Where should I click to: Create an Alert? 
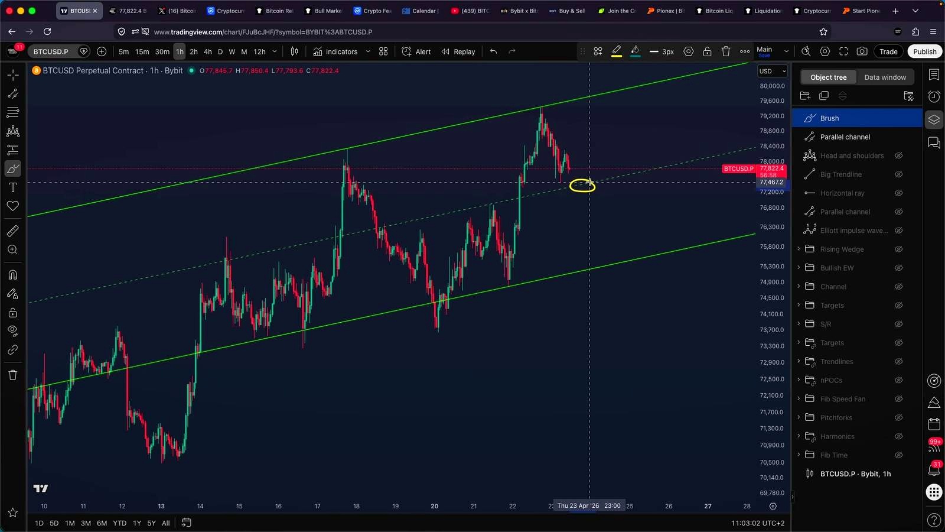click(416, 51)
